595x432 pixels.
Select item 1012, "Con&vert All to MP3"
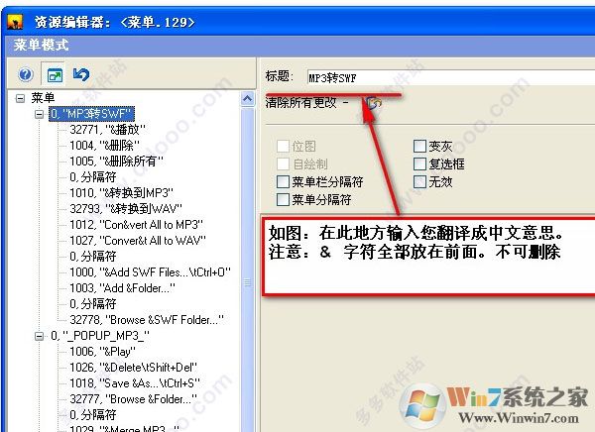coord(136,225)
